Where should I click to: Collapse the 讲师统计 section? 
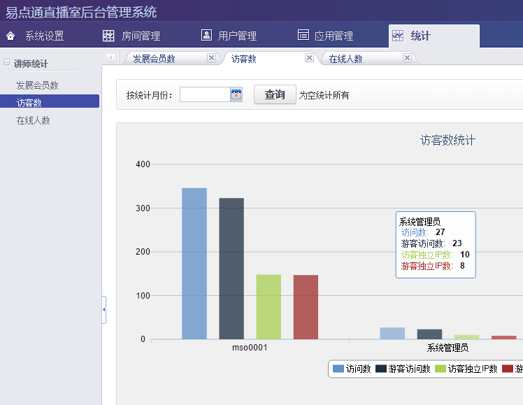click(6, 62)
